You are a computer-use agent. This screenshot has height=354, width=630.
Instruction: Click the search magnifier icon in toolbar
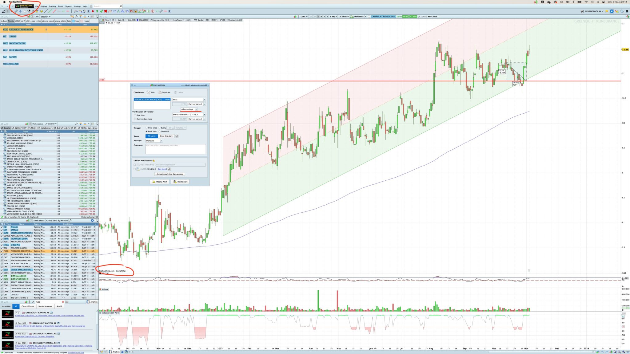pyautogui.click(x=121, y=6)
